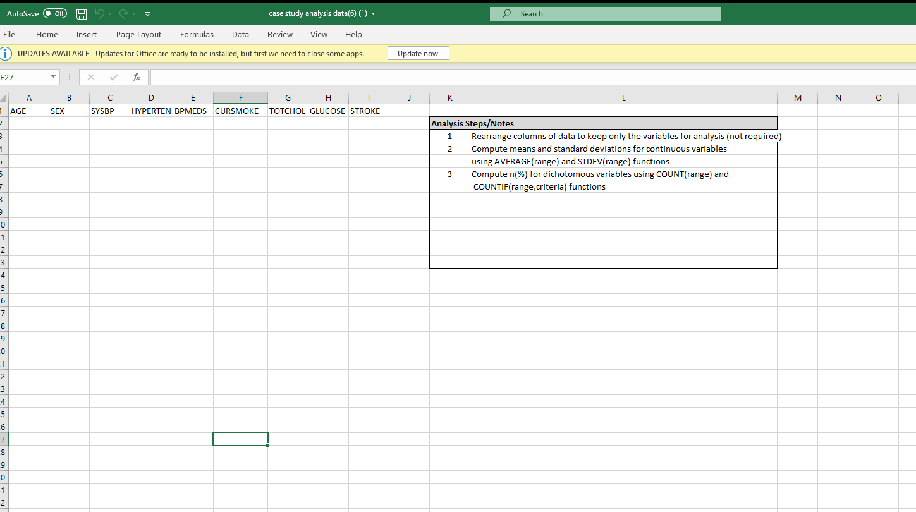Open the File menu
Image resolution: width=916 pixels, height=512 pixels.
tap(9, 35)
